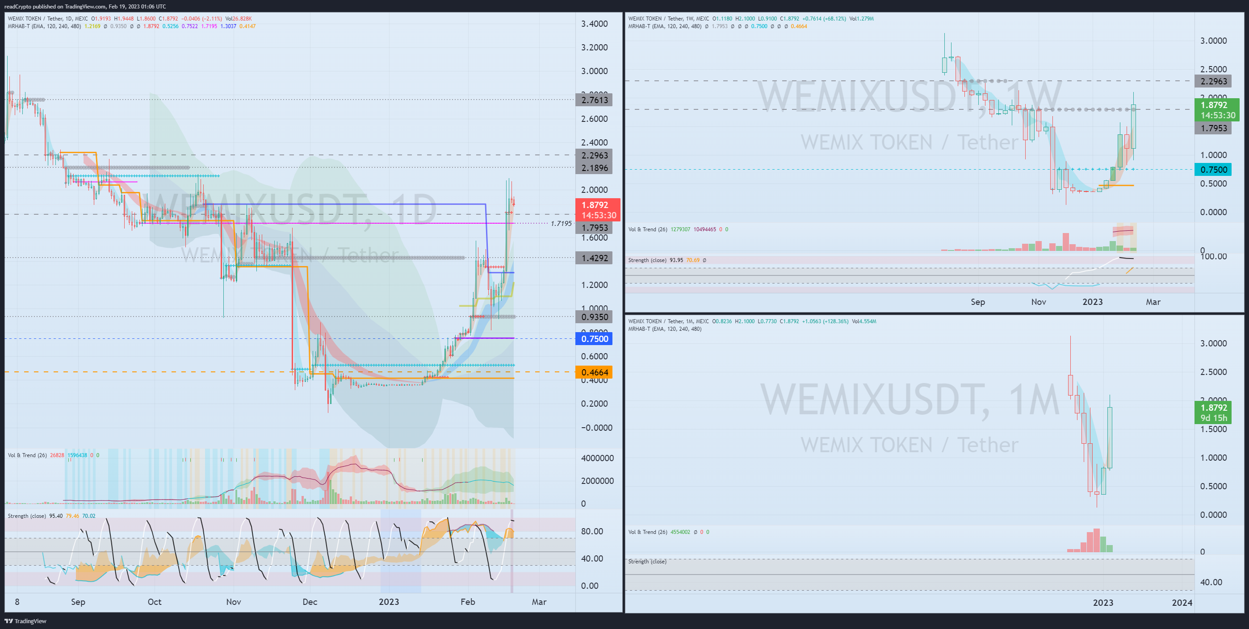The height and width of the screenshot is (629, 1249).
Task: Click the 'Sep' date label on the daily time axis
Action: 78,601
